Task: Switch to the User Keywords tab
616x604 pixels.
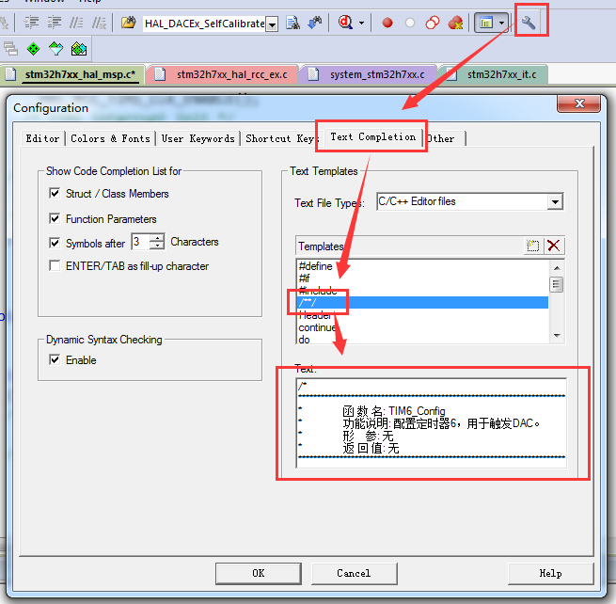Action: [x=198, y=138]
